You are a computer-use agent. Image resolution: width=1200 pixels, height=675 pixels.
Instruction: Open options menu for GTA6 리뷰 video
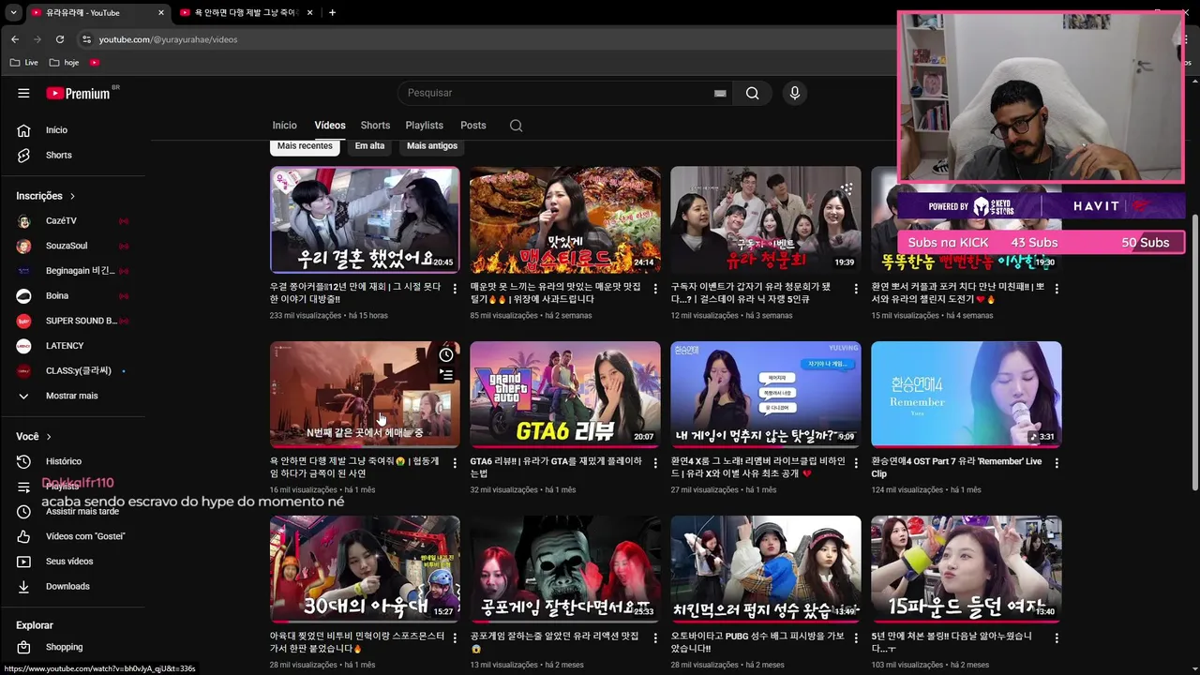(655, 463)
